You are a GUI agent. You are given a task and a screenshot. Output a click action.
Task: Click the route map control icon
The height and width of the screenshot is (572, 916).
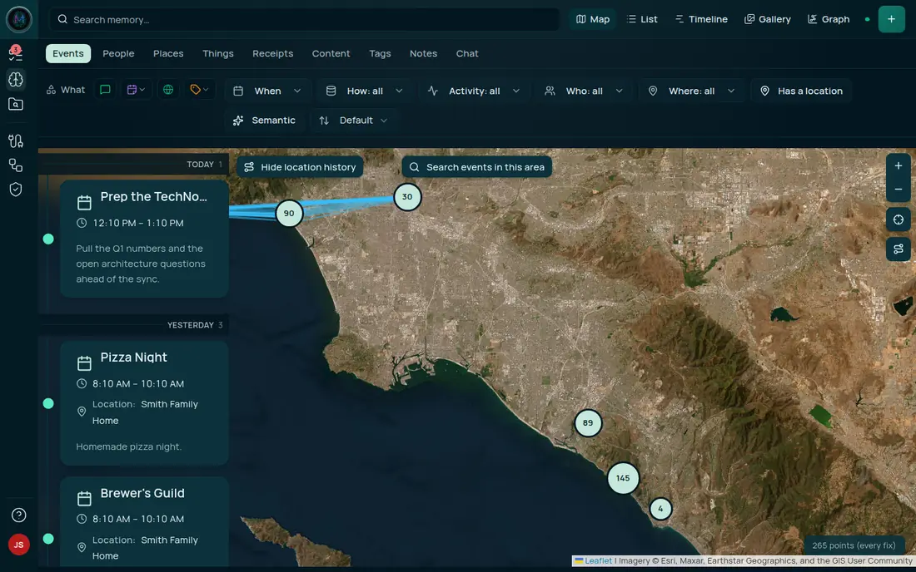tap(898, 249)
